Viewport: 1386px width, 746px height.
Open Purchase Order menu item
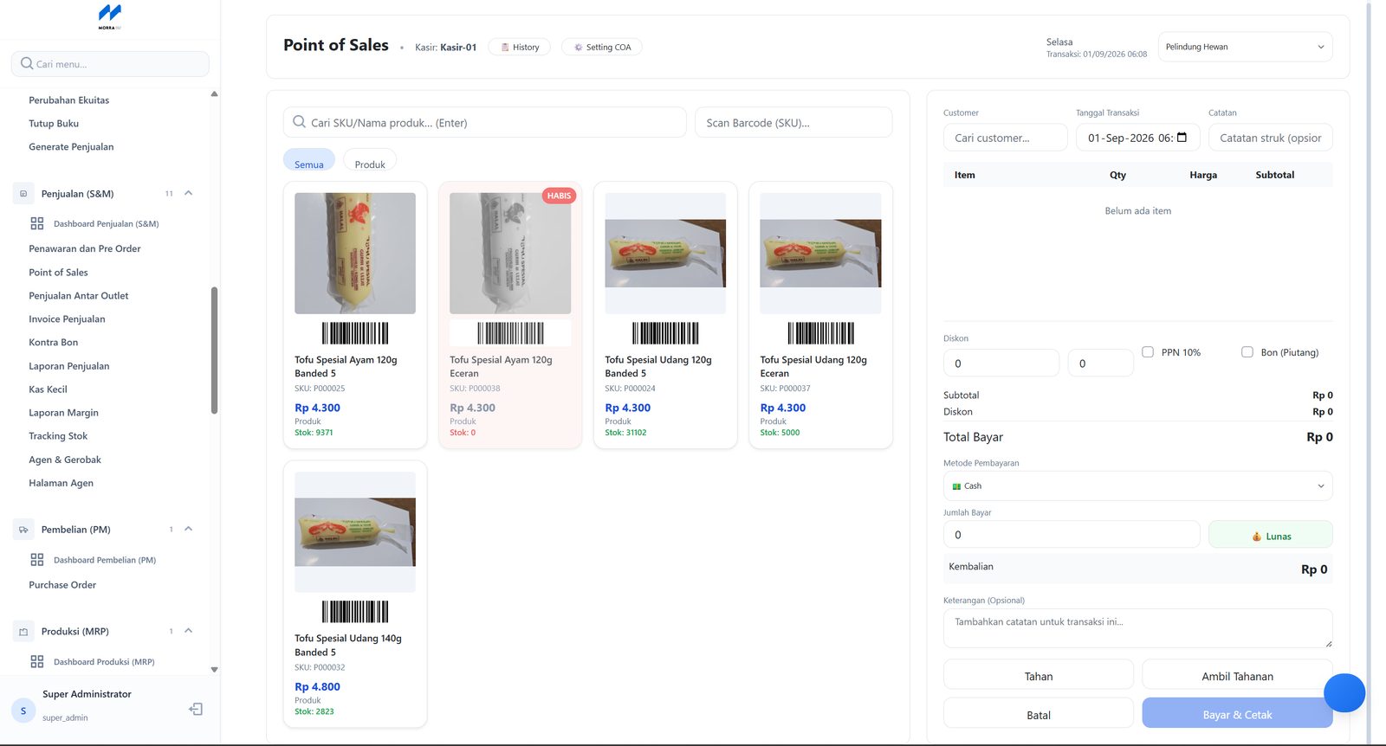pyautogui.click(x=62, y=585)
